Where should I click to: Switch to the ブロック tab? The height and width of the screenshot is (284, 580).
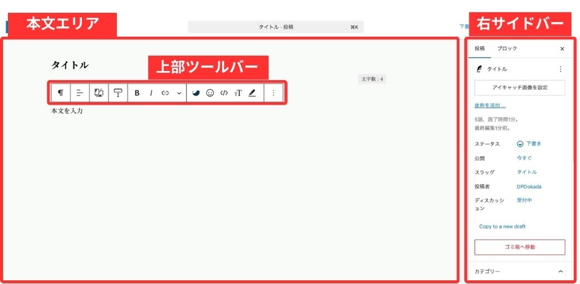click(507, 48)
